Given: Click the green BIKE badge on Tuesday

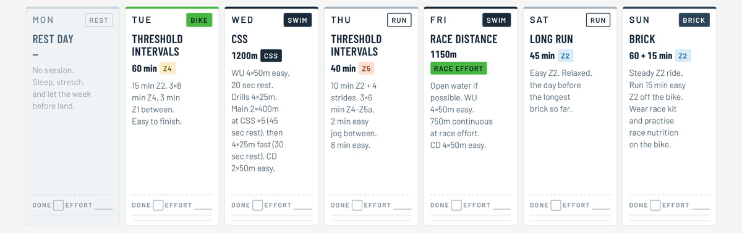Looking at the screenshot, I should (x=199, y=20).
